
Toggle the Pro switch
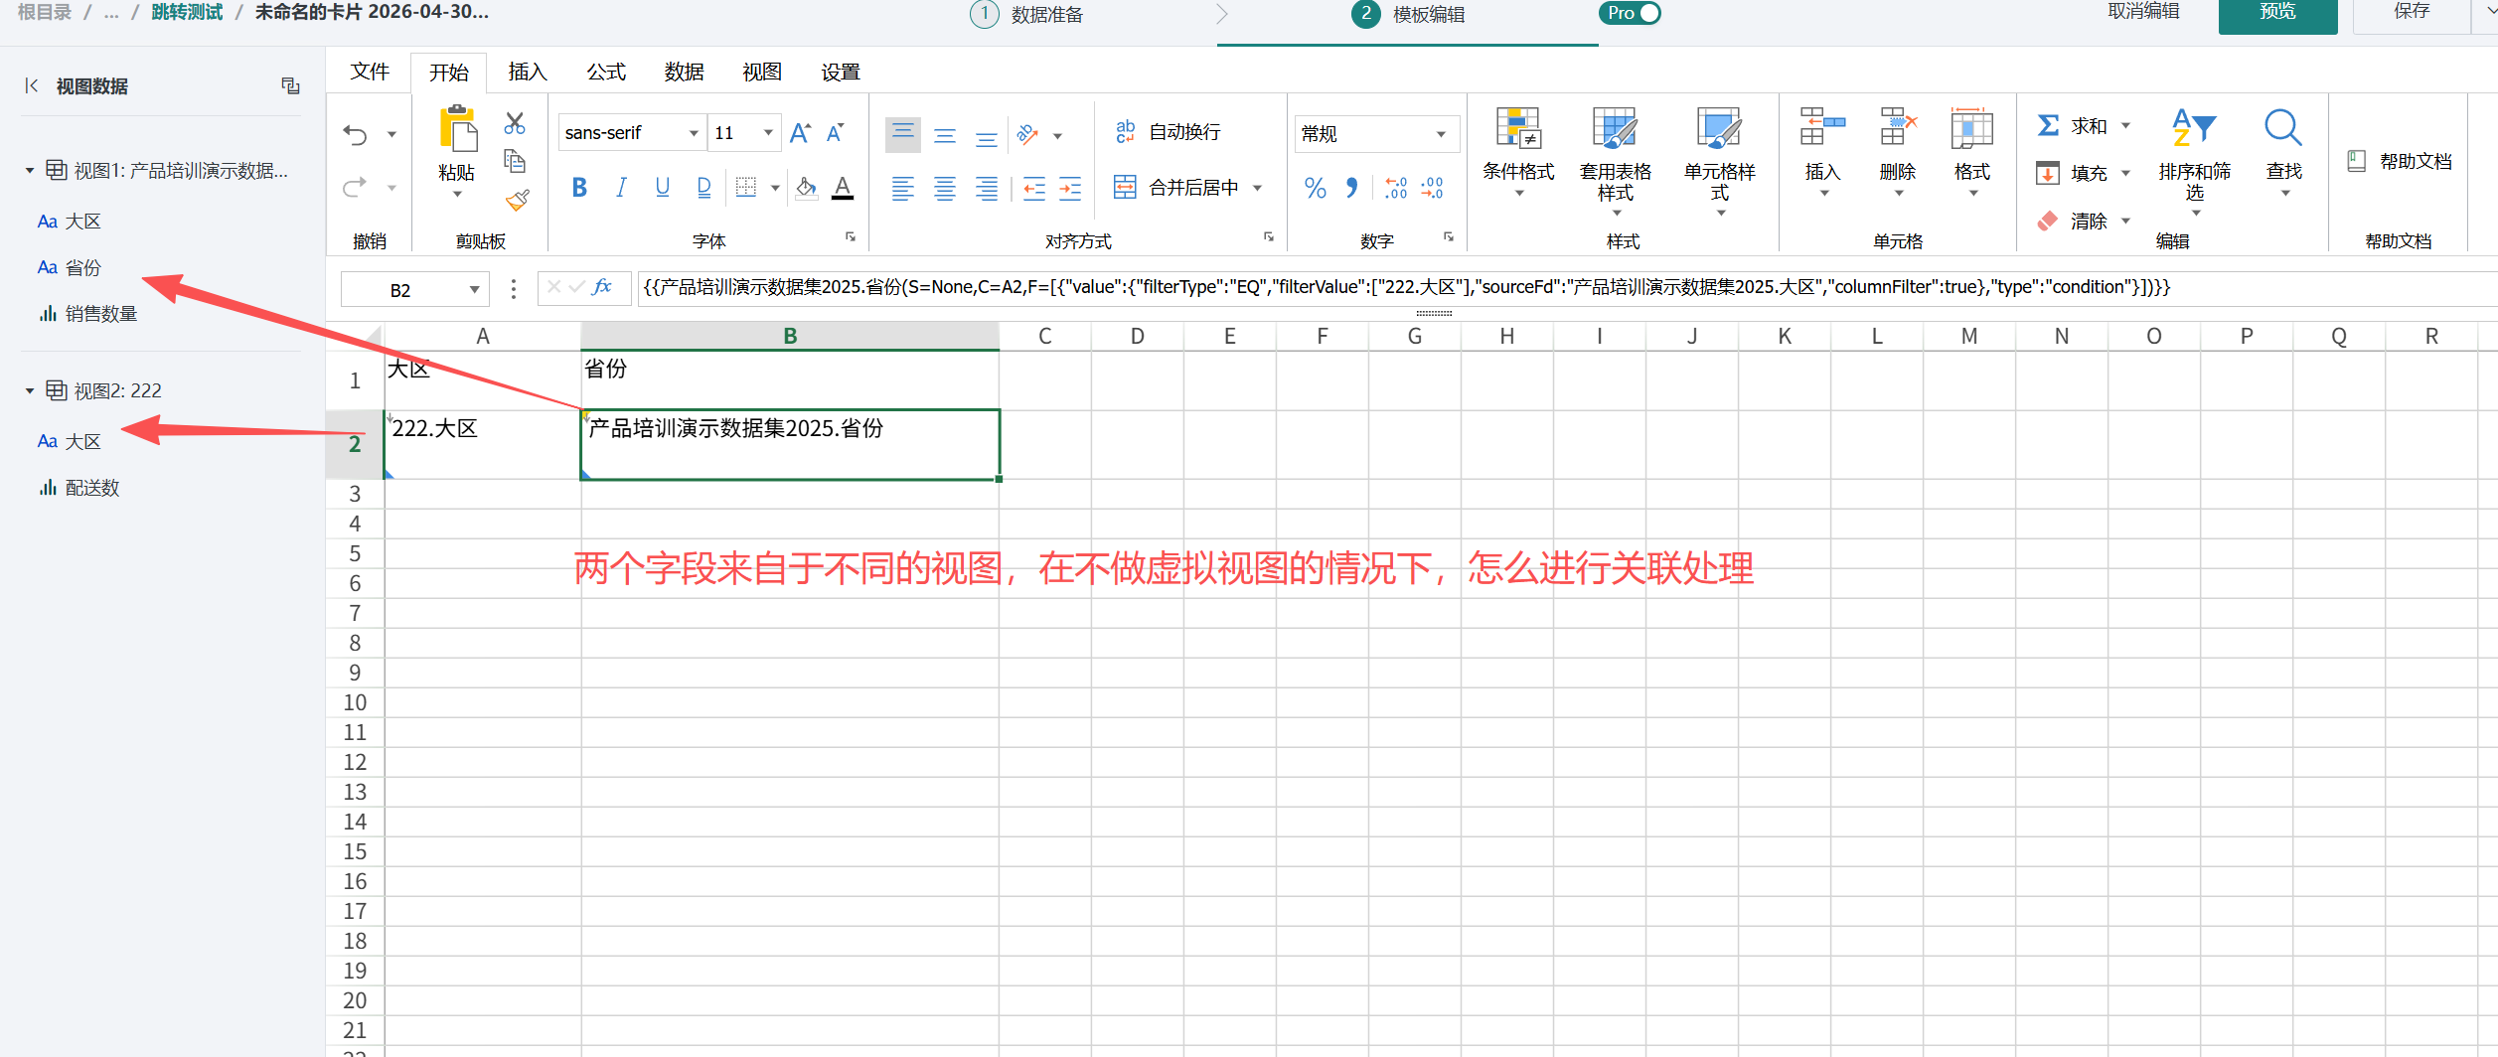(1630, 13)
